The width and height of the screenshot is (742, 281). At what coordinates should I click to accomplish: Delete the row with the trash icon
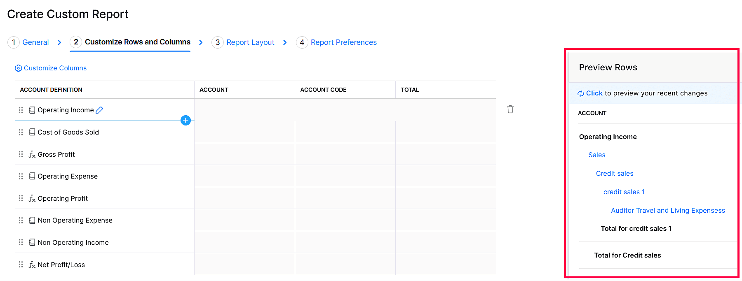pos(510,109)
